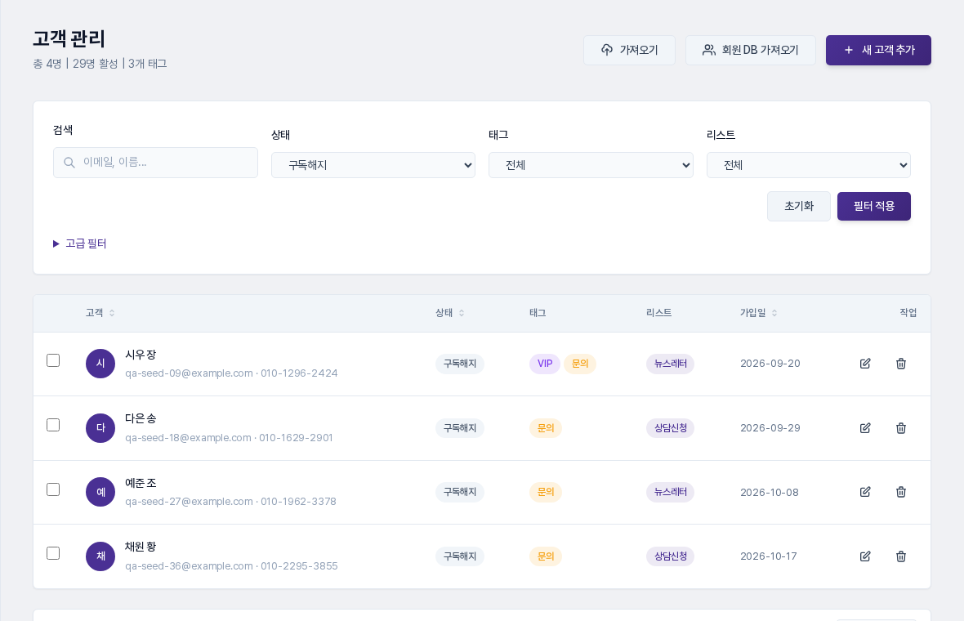Remove 예준 조 using the trash icon
The image size is (964, 621).
900,492
